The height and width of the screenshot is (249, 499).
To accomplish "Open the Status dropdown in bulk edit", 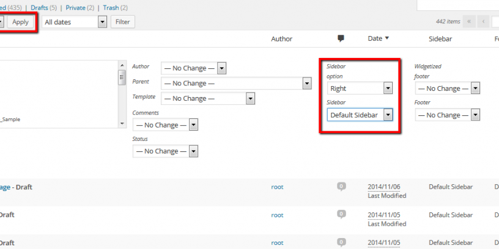I will (x=166, y=151).
